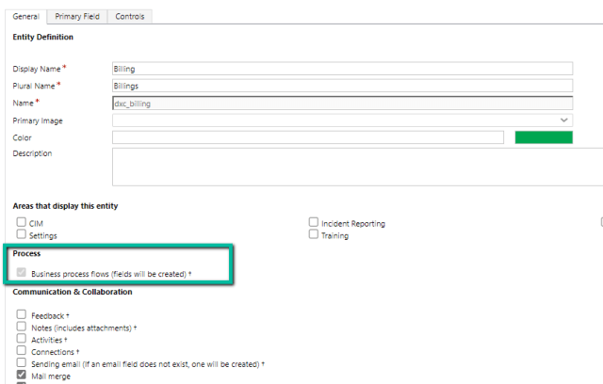Click the Name field with dxc_billing
The image size is (603, 384).
(342, 104)
